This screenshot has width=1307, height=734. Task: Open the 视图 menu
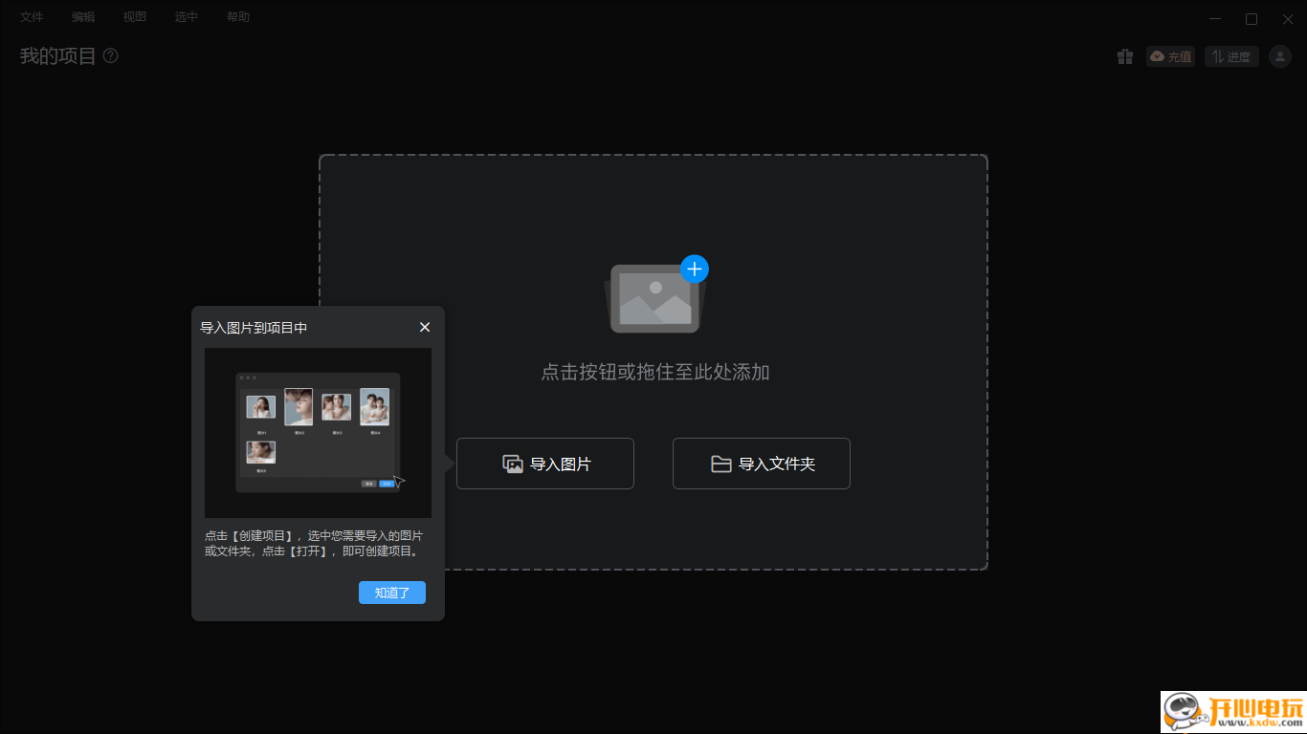(135, 16)
